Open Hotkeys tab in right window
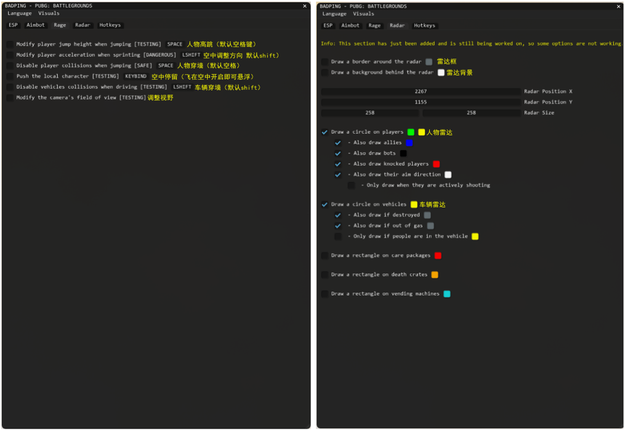Screen dimensions: 625x430 click(424, 25)
